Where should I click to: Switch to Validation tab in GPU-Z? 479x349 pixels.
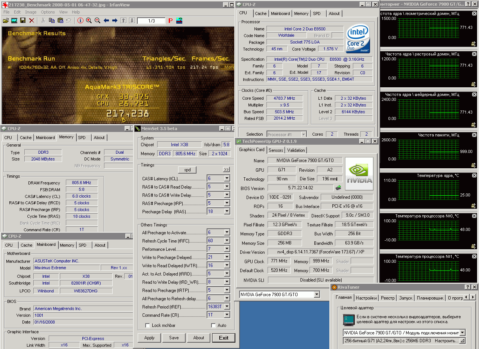click(296, 150)
